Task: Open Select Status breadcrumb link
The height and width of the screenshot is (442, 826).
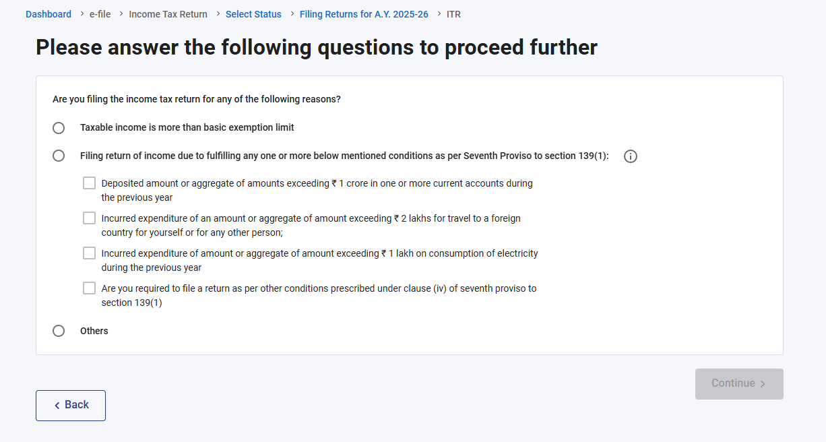Action: coord(253,14)
